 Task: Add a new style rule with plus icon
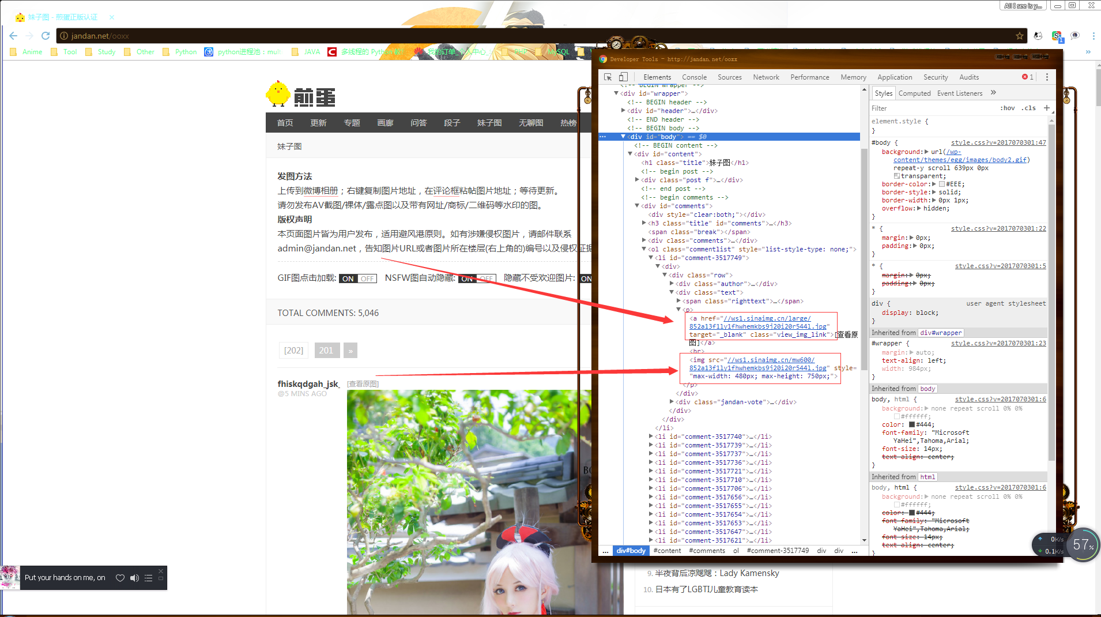(1046, 108)
